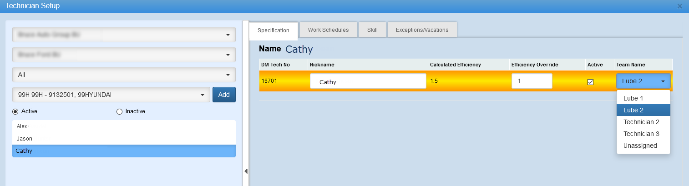Uncheck the Active checkbox for Cathy

pos(591,82)
